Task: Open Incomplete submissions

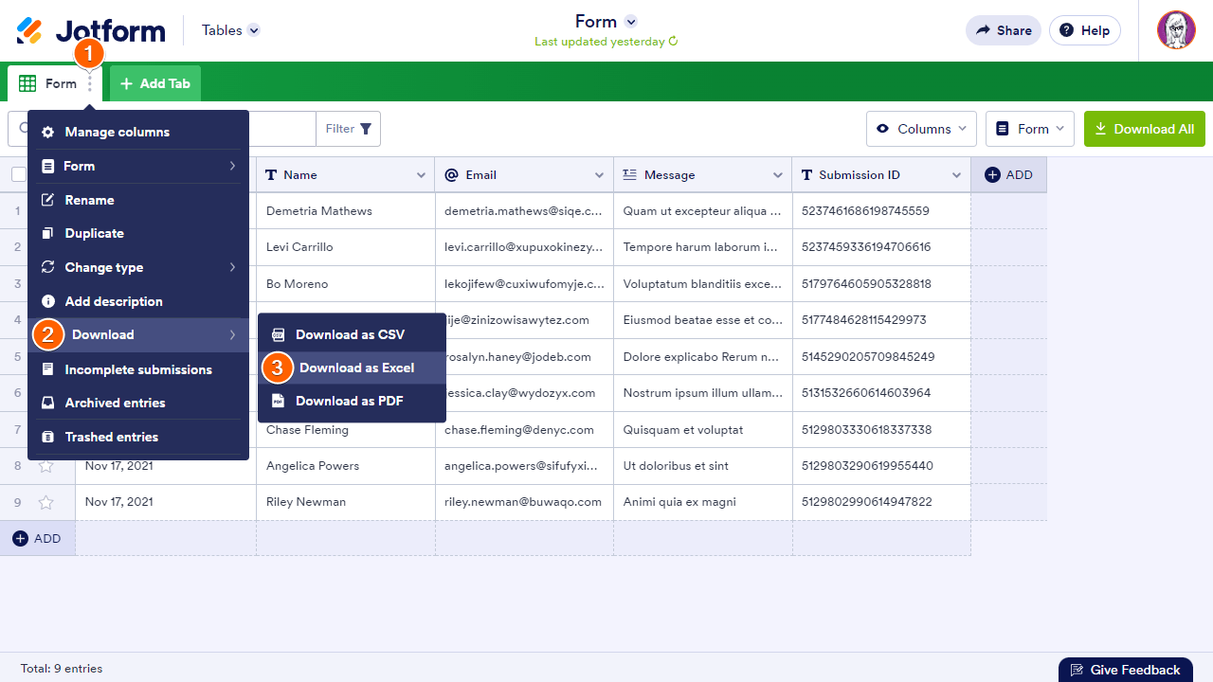Action: pyautogui.click(x=138, y=369)
